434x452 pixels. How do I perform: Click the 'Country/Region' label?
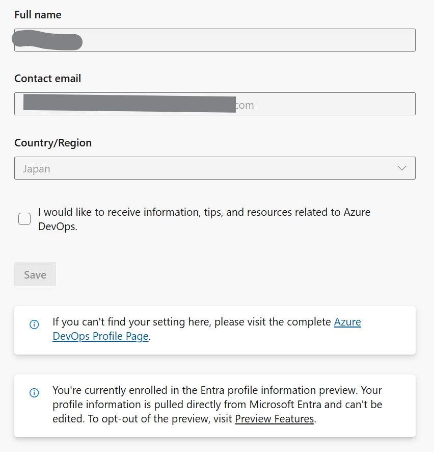coord(53,143)
